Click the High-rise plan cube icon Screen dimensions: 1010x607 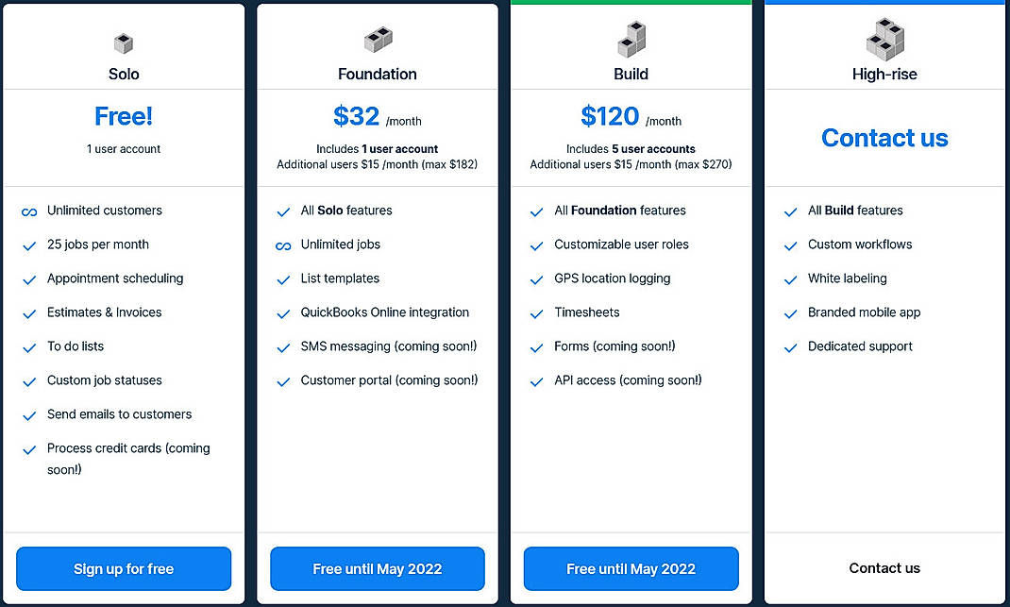coord(884,41)
